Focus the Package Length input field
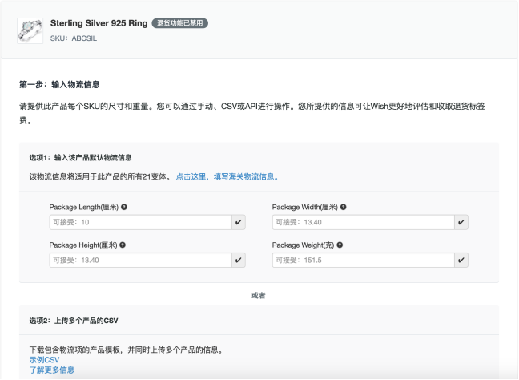 click(x=140, y=222)
